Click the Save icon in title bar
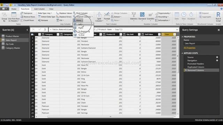 [7, 5]
